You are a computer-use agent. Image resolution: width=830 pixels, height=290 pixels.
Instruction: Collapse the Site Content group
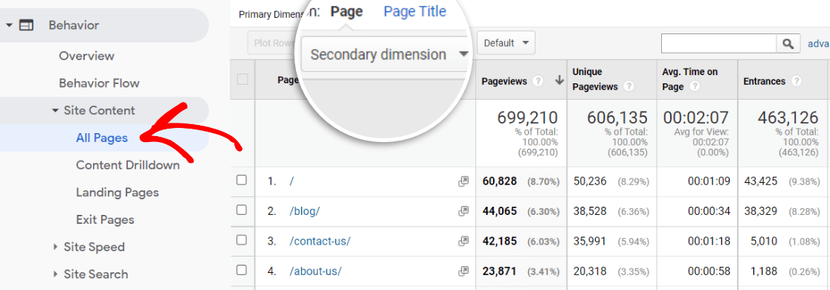[55, 111]
